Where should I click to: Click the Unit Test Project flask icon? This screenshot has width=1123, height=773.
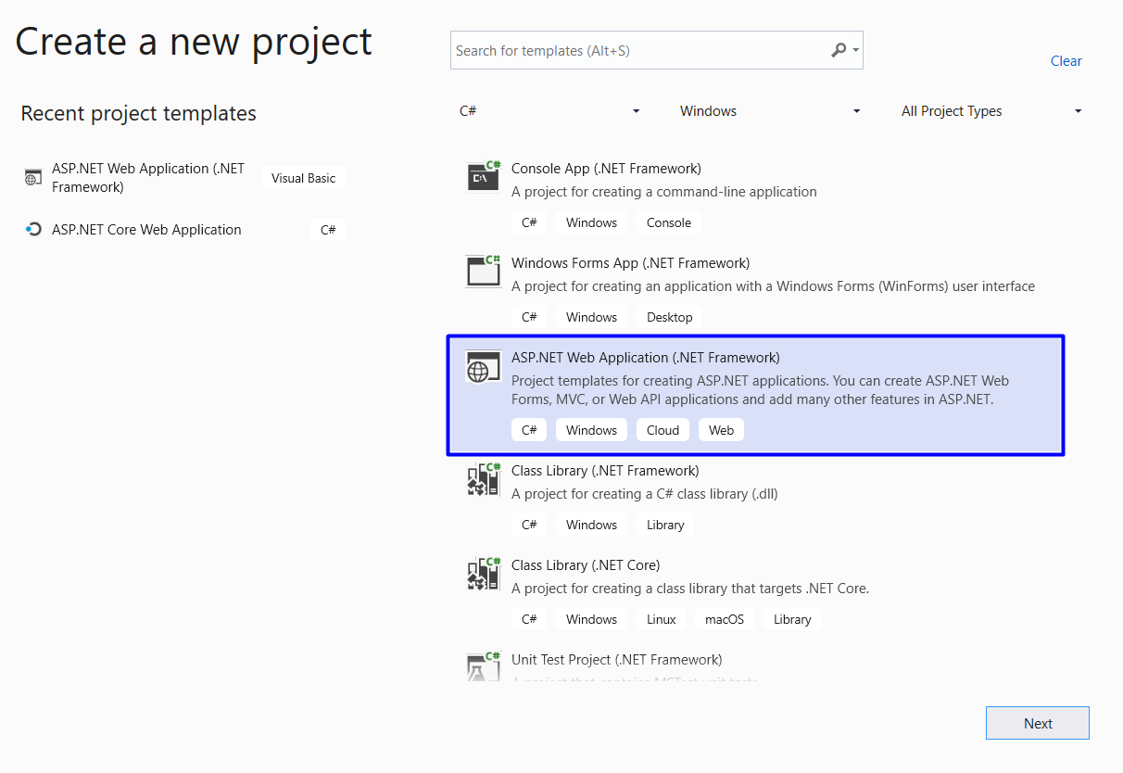[484, 666]
